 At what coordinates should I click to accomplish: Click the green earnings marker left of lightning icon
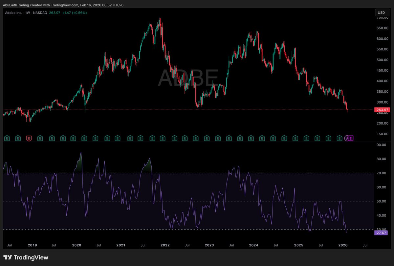(x=339, y=139)
